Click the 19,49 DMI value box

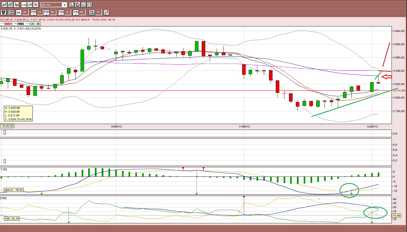[x=396, y=215]
